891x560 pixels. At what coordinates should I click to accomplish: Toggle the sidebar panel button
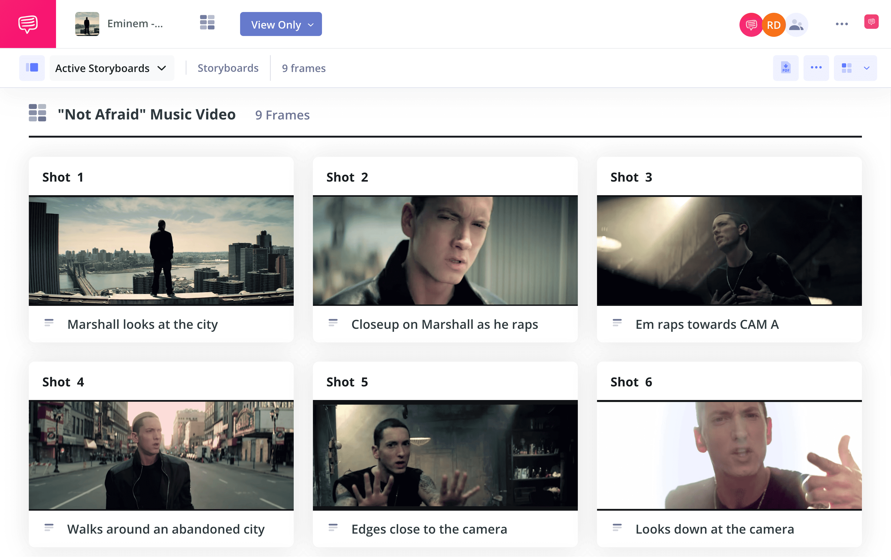[x=32, y=68]
